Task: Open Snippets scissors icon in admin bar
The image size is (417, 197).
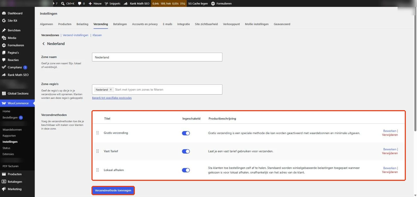Action: point(106,3)
